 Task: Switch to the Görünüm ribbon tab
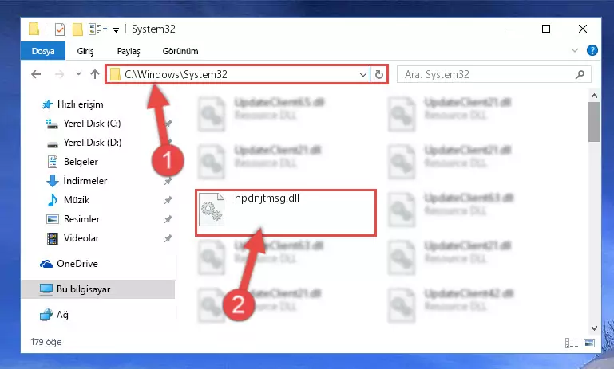pyautogui.click(x=180, y=51)
